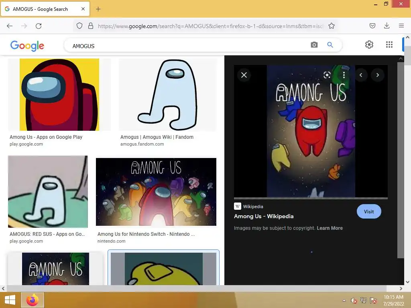Click horizontal scrollbar right arrow
411x308 pixels.
[x=401, y=288]
